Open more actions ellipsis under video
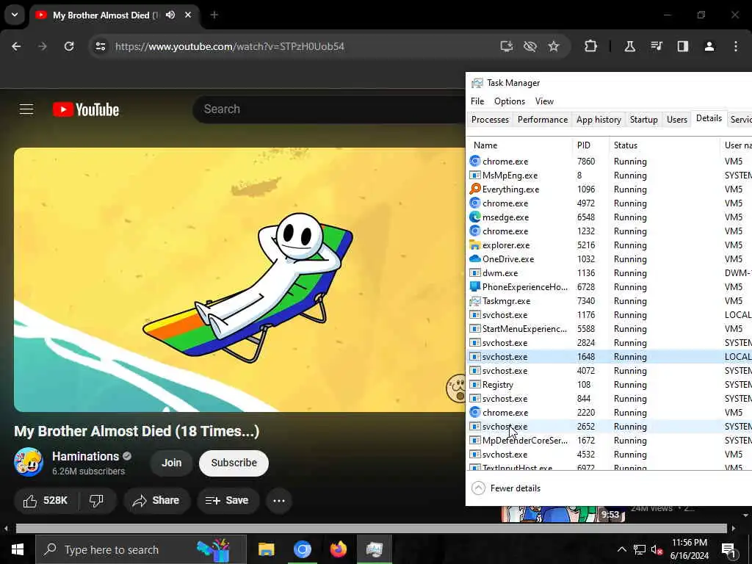 pyautogui.click(x=279, y=501)
